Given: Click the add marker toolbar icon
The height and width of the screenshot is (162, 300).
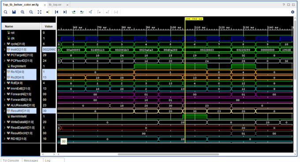Looking at the screenshot, I should coord(90,12).
